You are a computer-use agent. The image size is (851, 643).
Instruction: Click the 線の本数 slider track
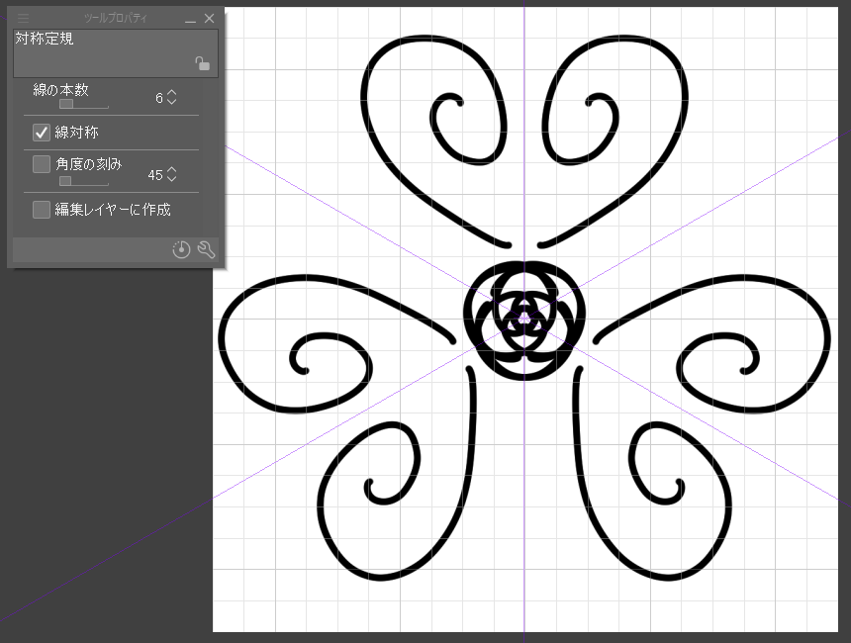point(83,103)
